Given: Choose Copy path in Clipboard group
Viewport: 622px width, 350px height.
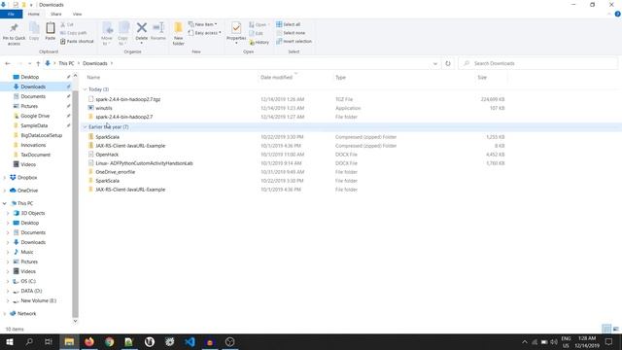Looking at the screenshot, I should 74,33.
